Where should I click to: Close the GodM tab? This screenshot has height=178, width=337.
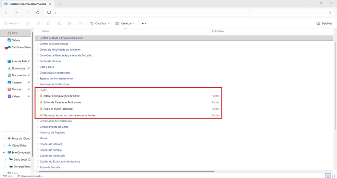coord(50,4)
